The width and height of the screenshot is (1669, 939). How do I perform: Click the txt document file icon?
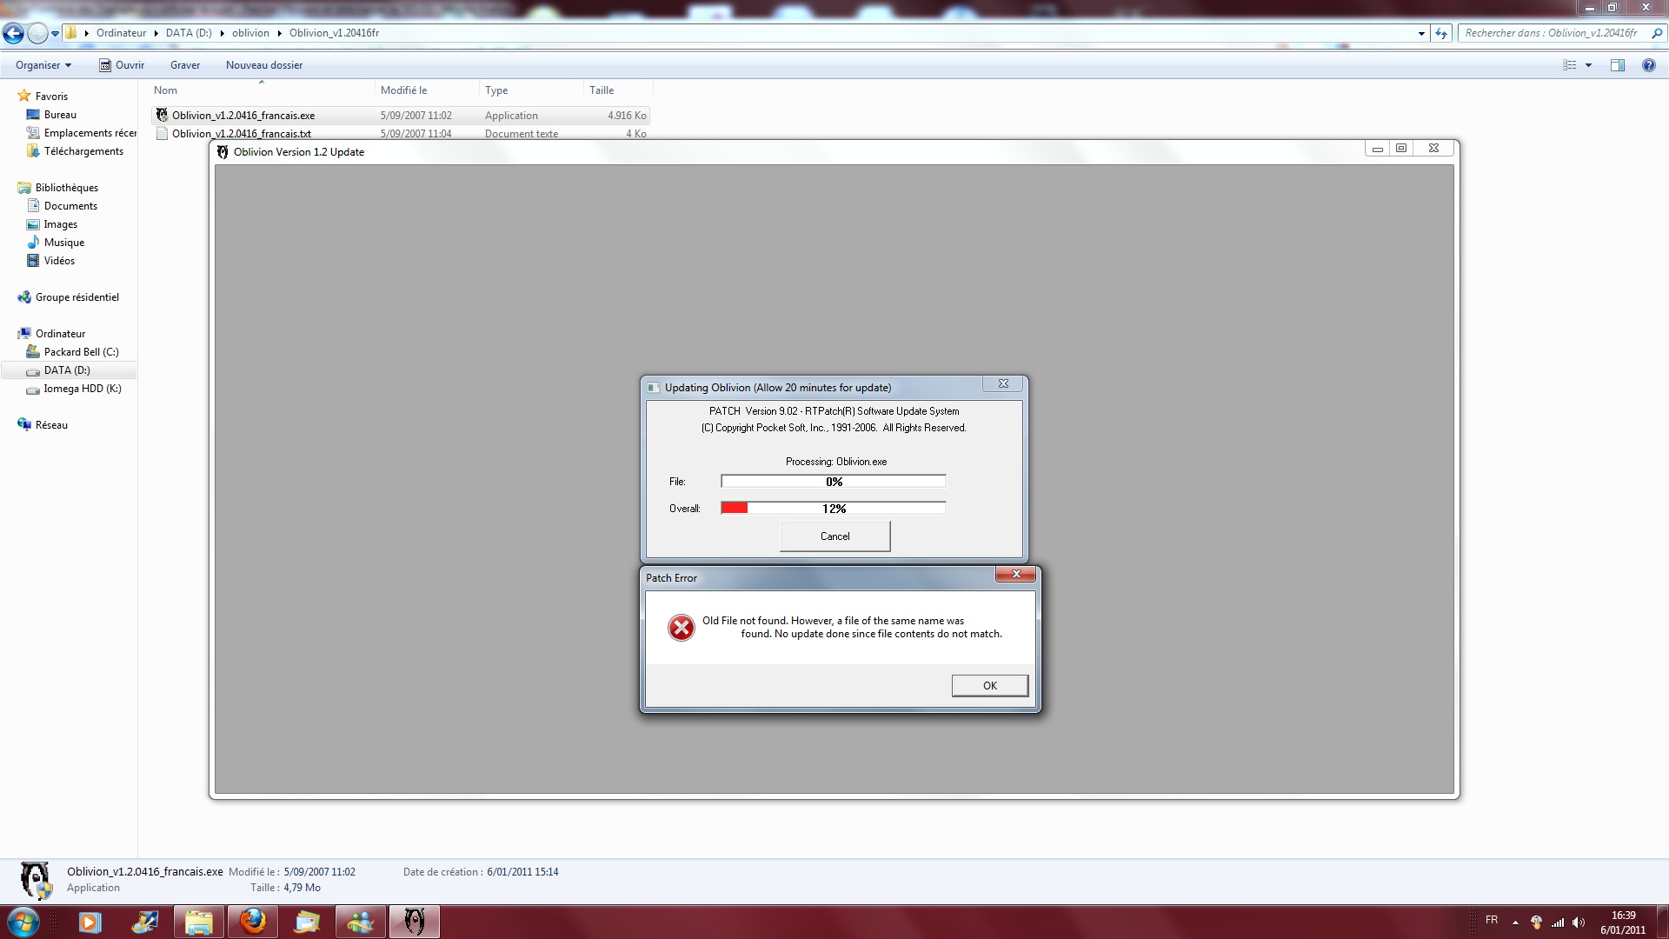pyautogui.click(x=162, y=133)
